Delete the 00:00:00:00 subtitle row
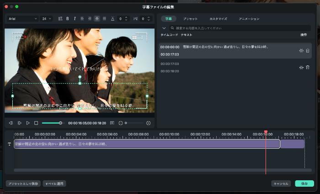 coord(308,51)
